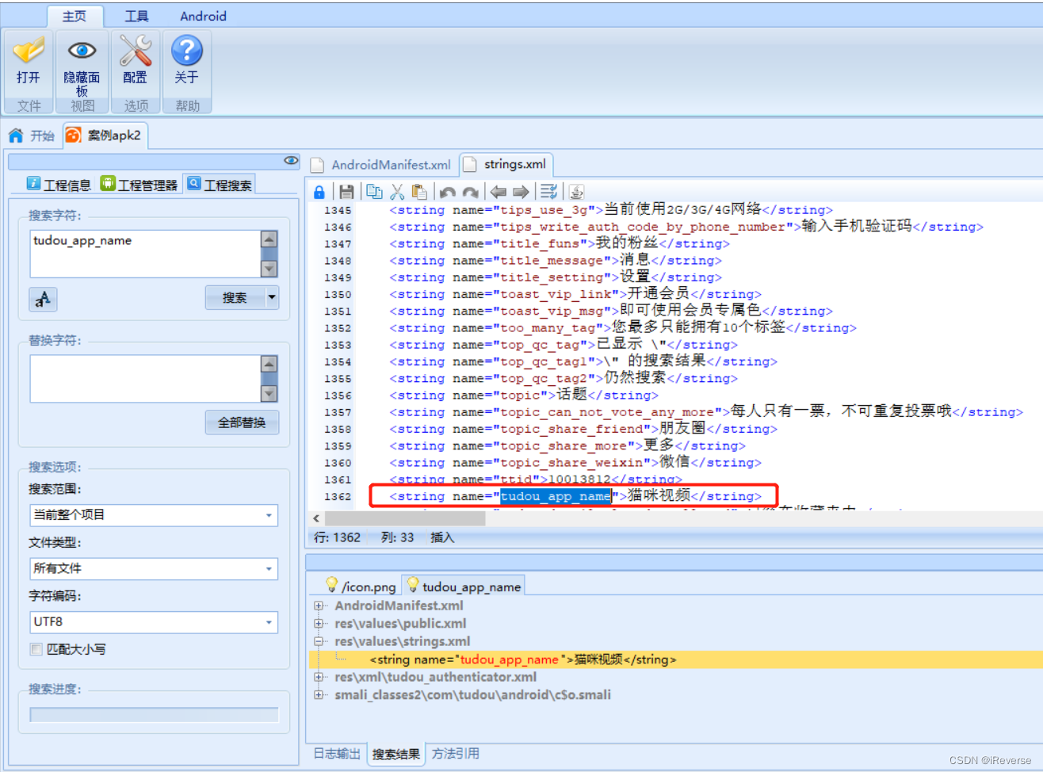The image size is (1043, 772).
Task: Click the paste clipboard icon
Action: click(419, 192)
